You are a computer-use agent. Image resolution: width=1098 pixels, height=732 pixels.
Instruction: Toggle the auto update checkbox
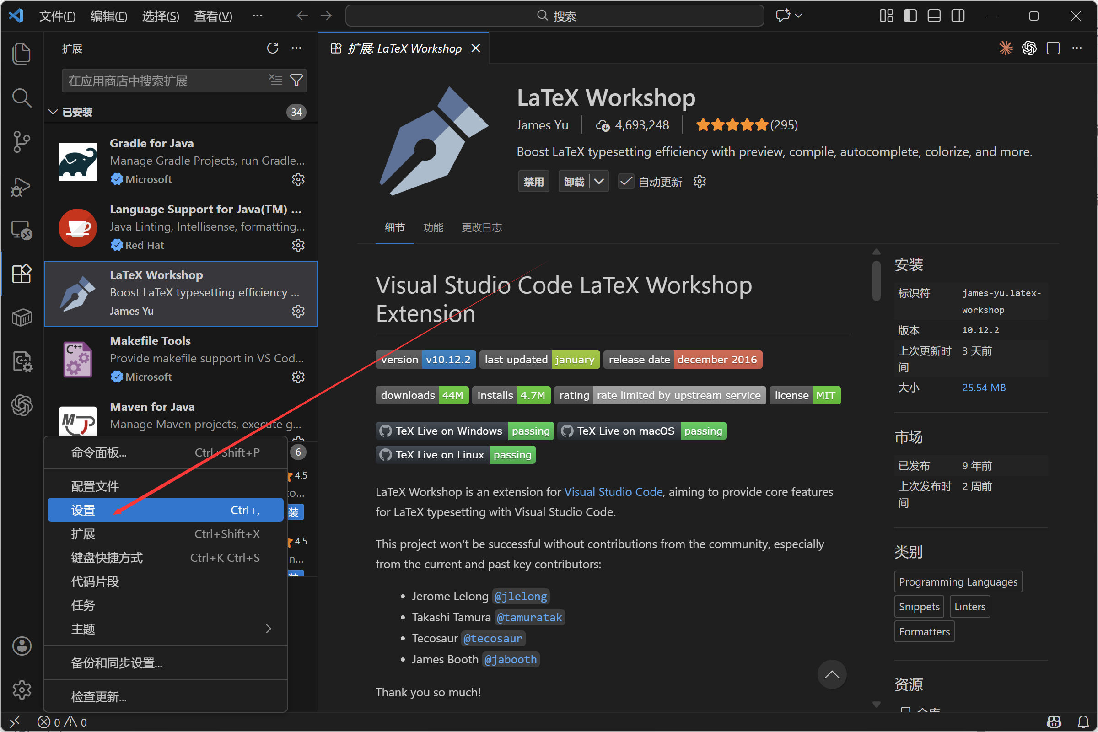[x=625, y=182]
